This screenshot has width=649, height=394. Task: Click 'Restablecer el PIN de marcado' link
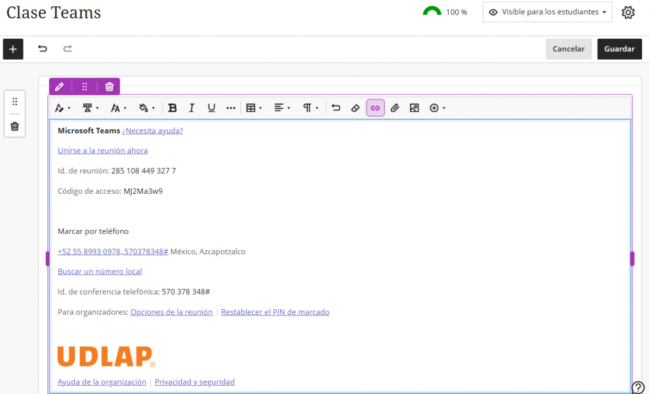pyautogui.click(x=275, y=312)
